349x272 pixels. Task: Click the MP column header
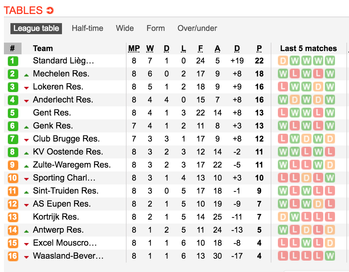point(134,48)
